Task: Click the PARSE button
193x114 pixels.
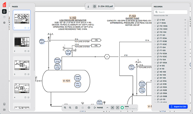Action: (x=98, y=108)
